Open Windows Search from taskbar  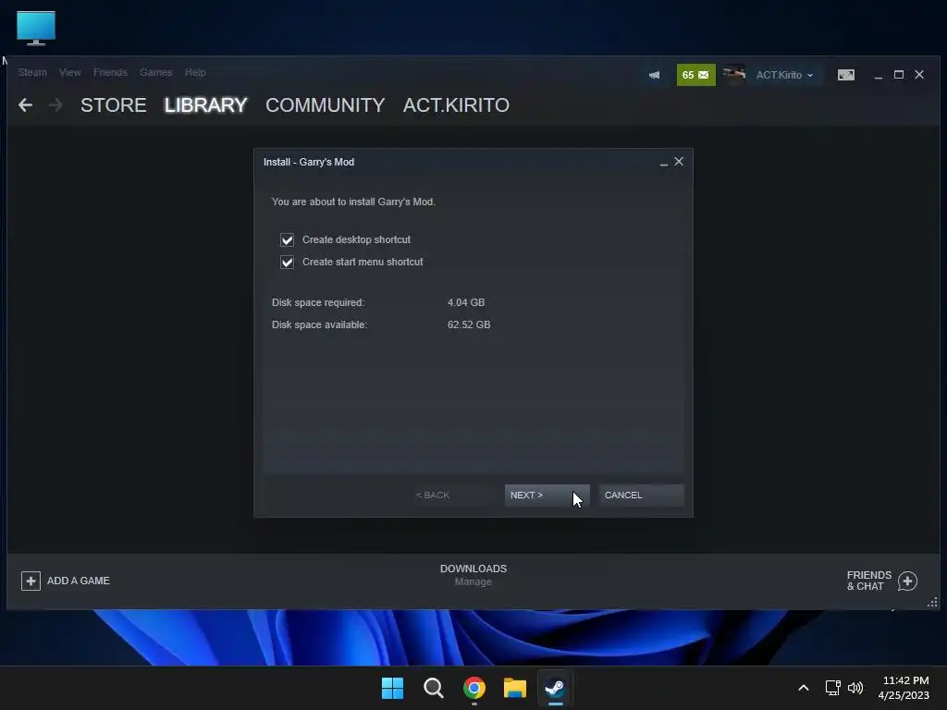[x=433, y=688]
